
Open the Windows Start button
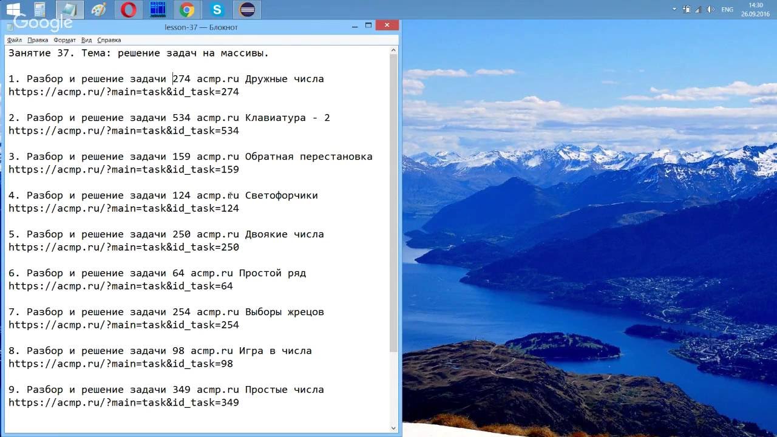click(13, 9)
